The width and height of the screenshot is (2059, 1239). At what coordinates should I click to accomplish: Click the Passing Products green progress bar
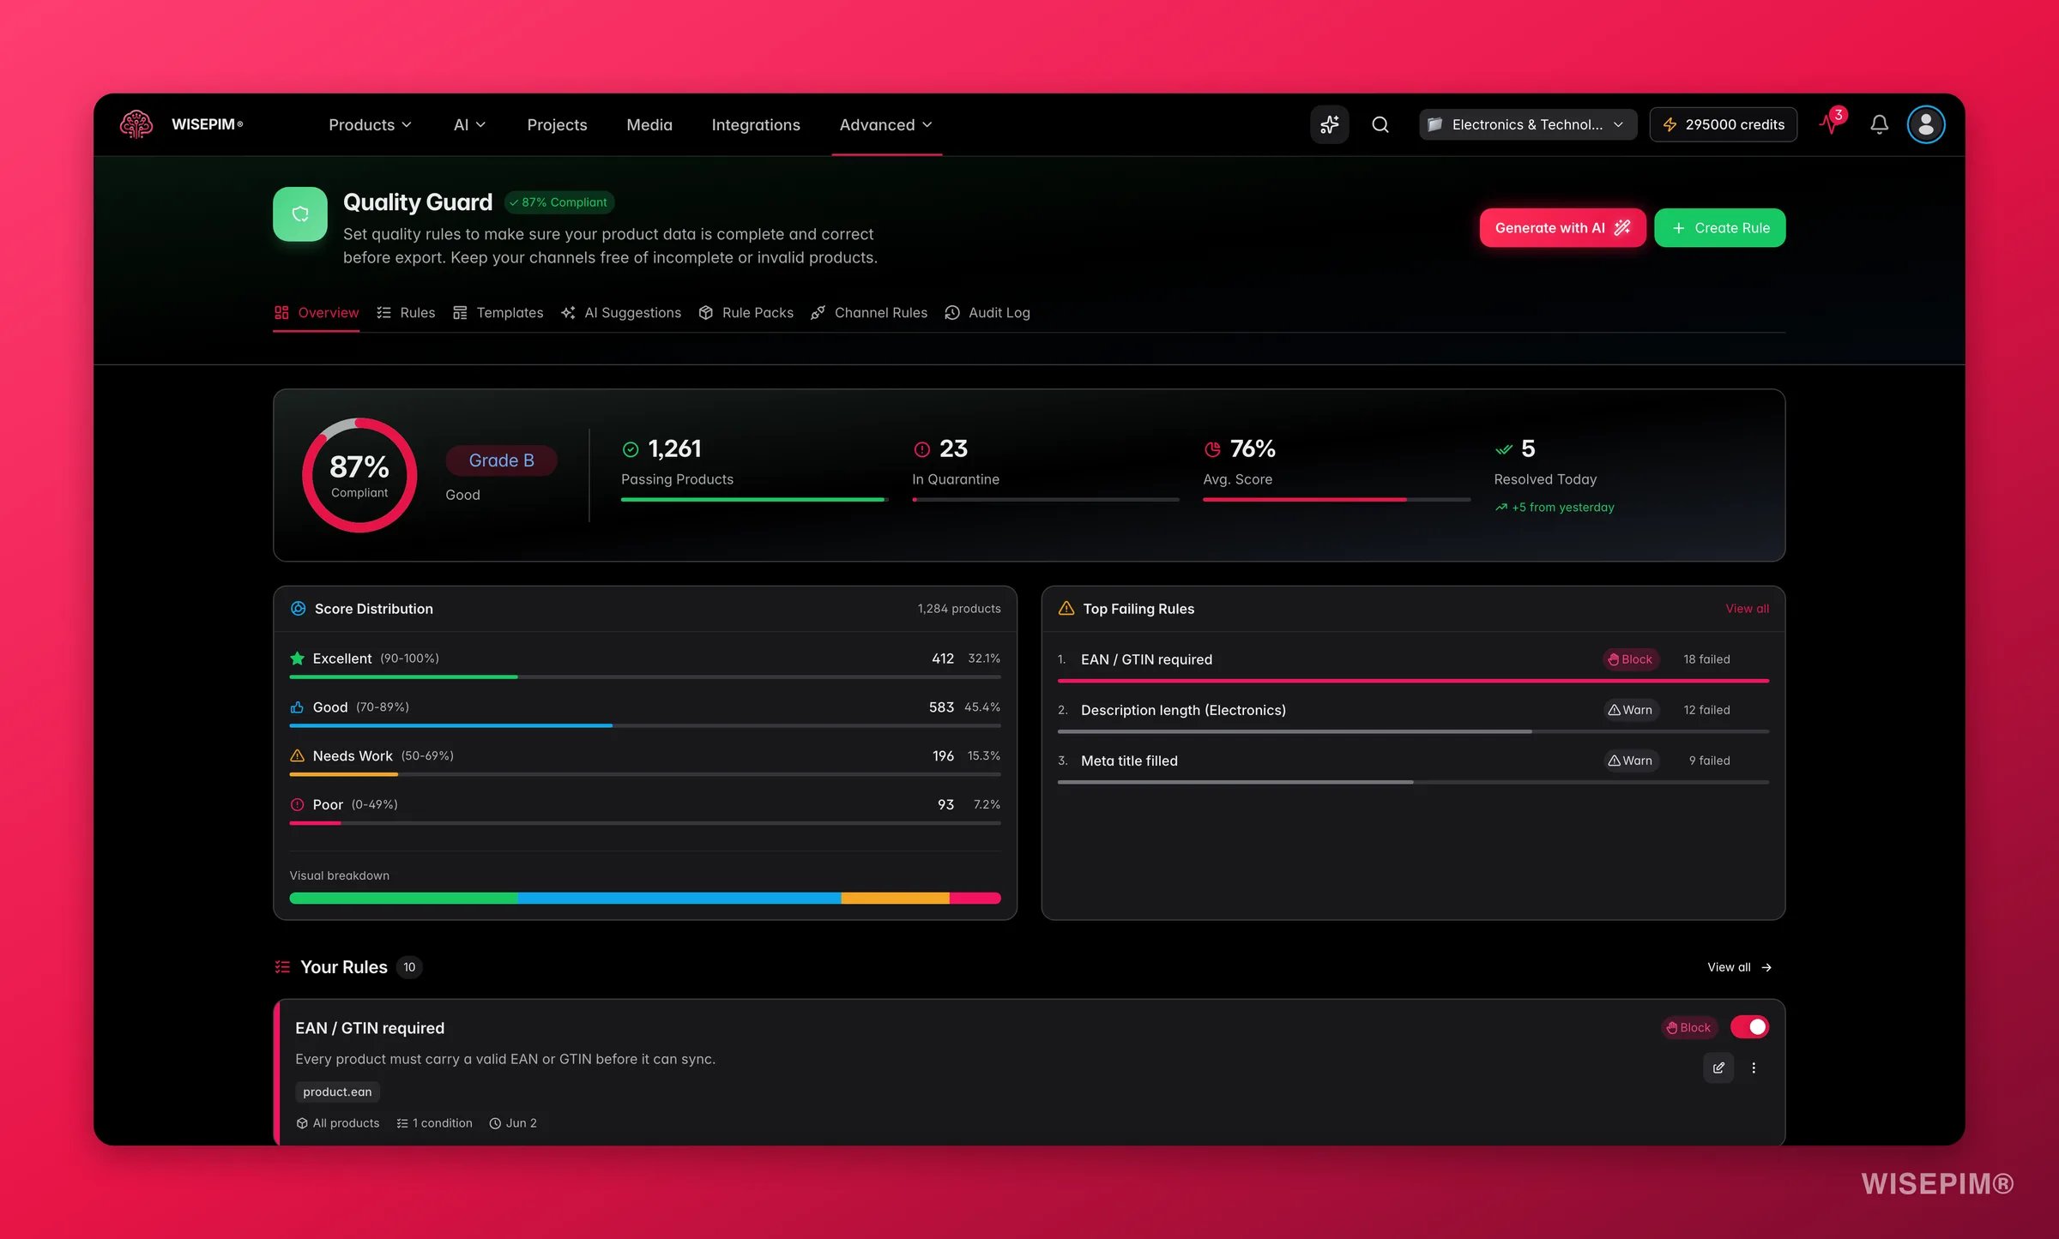coord(753,499)
